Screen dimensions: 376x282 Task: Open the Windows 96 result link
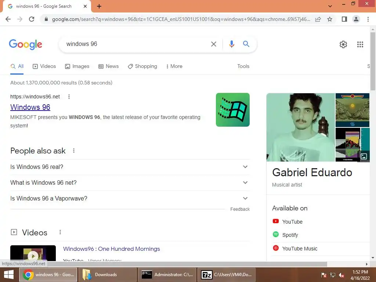[x=30, y=107]
